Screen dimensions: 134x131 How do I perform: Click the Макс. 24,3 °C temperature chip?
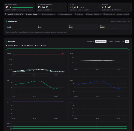[14, 14]
